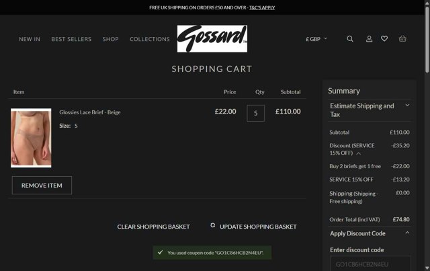Image resolution: width=430 pixels, height=271 pixels.
Task: Open the COLLECTIONS menu
Action: 150,39
